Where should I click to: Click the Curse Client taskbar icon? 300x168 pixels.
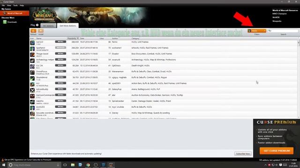pos(111,165)
